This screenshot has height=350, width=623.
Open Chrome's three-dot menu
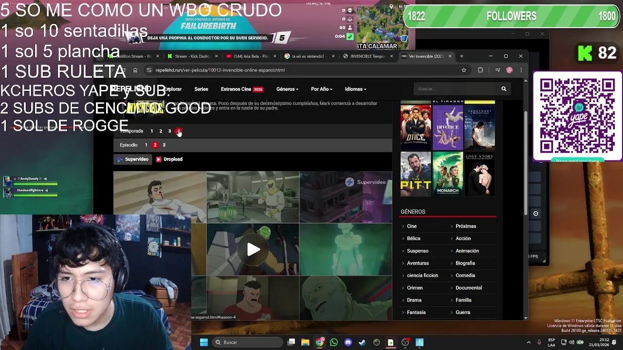pos(521,70)
